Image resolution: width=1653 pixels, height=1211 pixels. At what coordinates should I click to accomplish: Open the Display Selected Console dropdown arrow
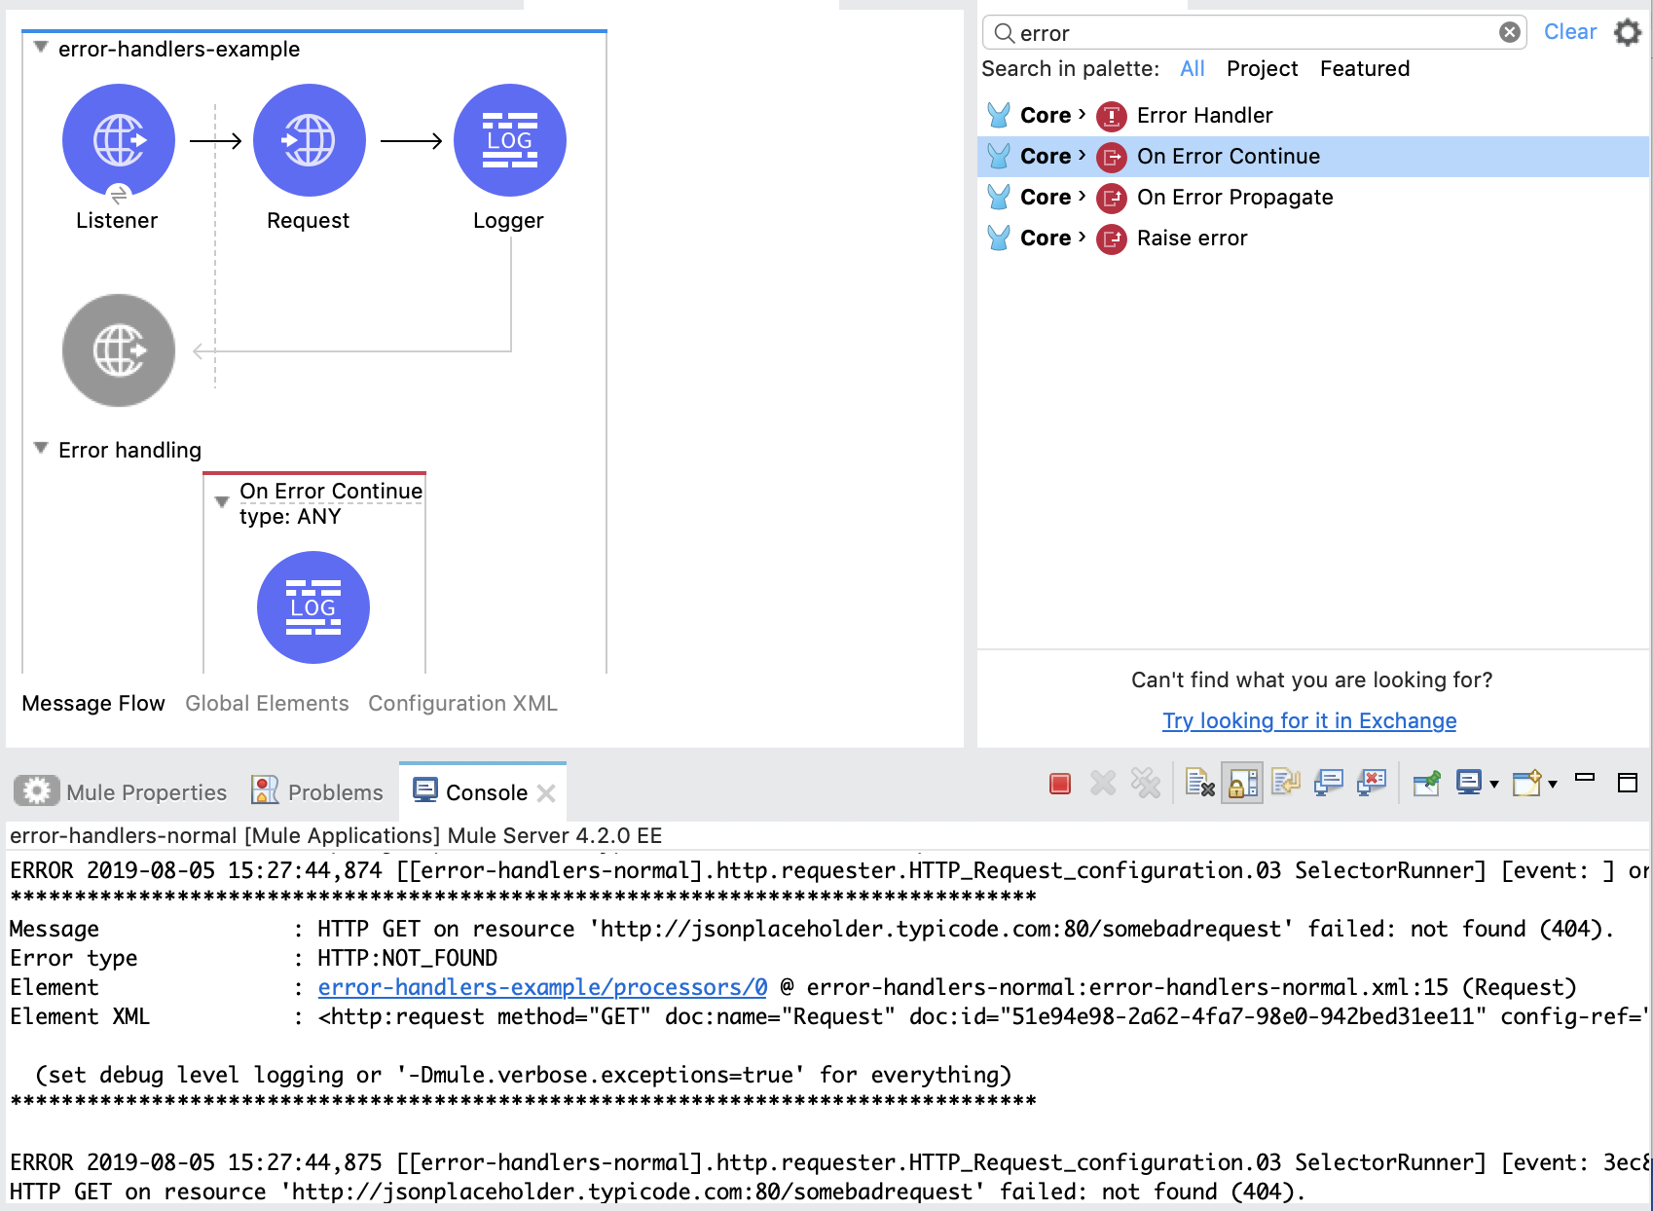tap(1494, 785)
